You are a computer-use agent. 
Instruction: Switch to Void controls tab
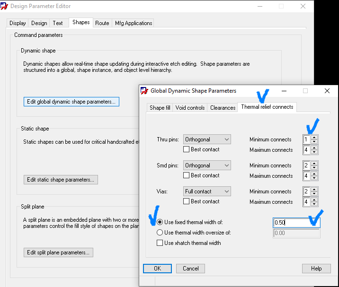(x=190, y=107)
